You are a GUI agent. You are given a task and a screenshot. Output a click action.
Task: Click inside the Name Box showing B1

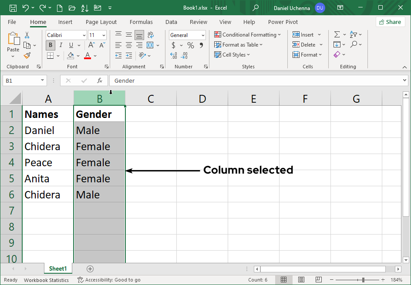pos(21,80)
